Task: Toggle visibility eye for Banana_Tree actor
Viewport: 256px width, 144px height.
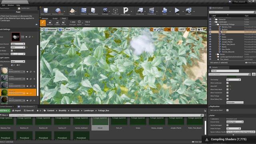Action: point(210,27)
